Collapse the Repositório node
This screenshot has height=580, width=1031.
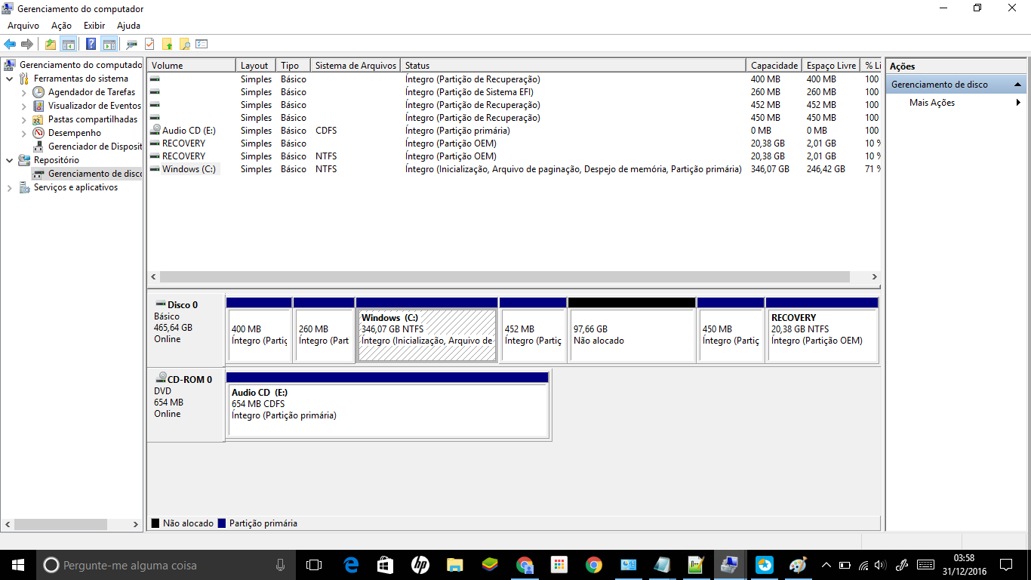tap(9, 160)
